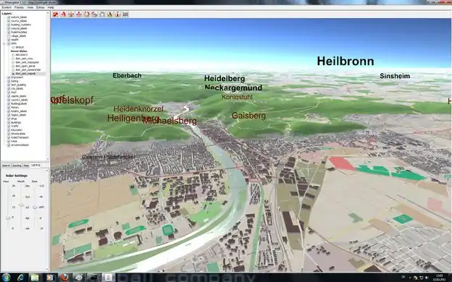Open the Panels menu

[x=19, y=7]
